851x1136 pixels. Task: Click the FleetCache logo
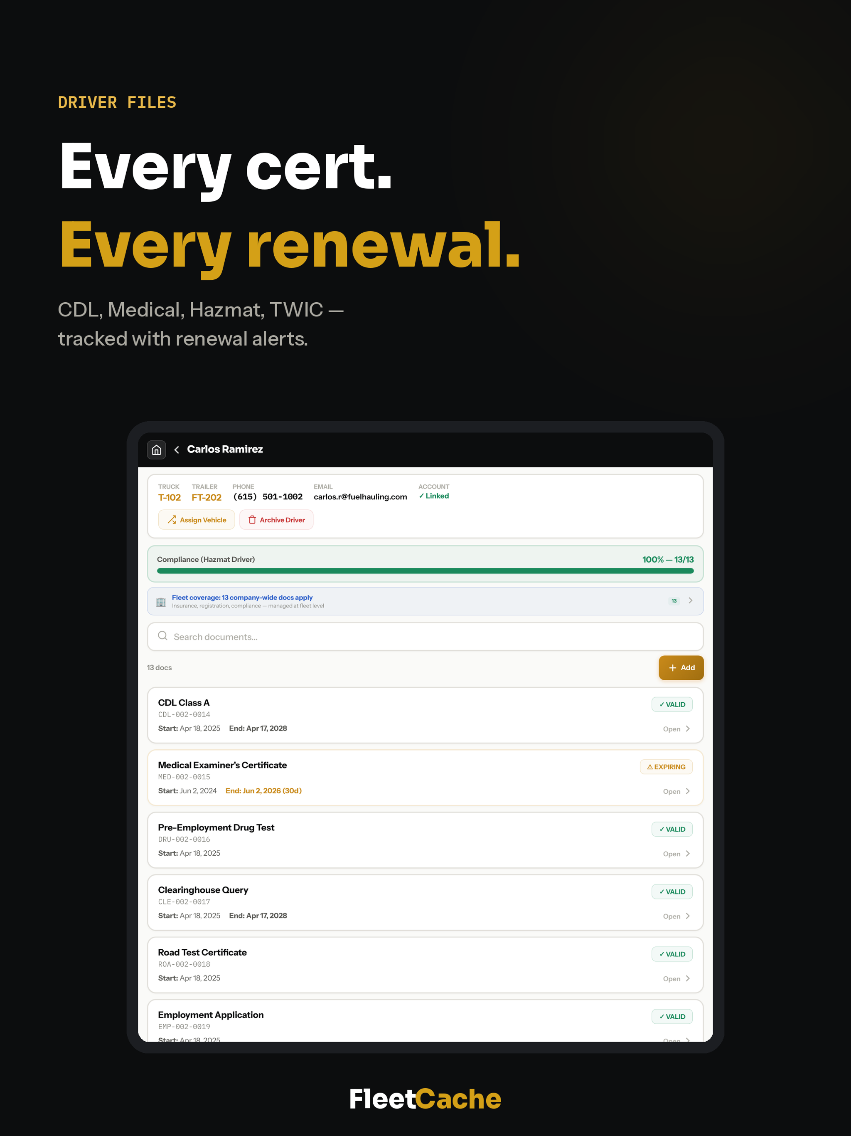coord(425,1099)
